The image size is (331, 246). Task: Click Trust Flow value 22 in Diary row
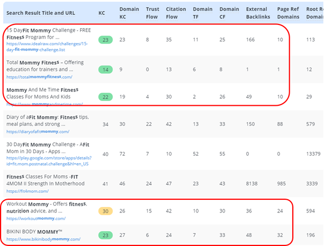pyautogui.click(x=149, y=124)
